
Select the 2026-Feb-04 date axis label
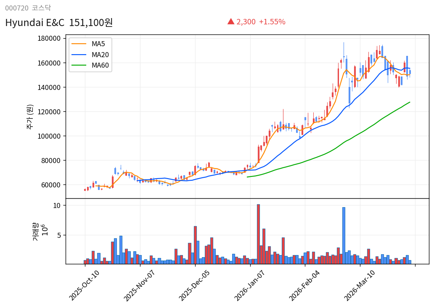click(x=305, y=286)
